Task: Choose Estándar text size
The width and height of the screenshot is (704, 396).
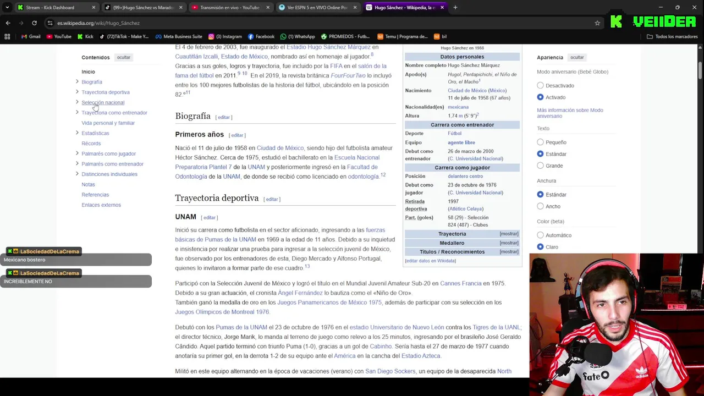Action: point(540,154)
